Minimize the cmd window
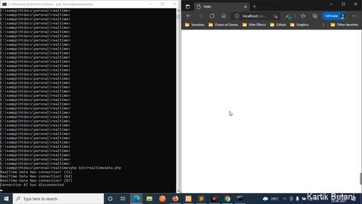Image resolution: width=362 pixels, height=204 pixels. click(150, 4)
